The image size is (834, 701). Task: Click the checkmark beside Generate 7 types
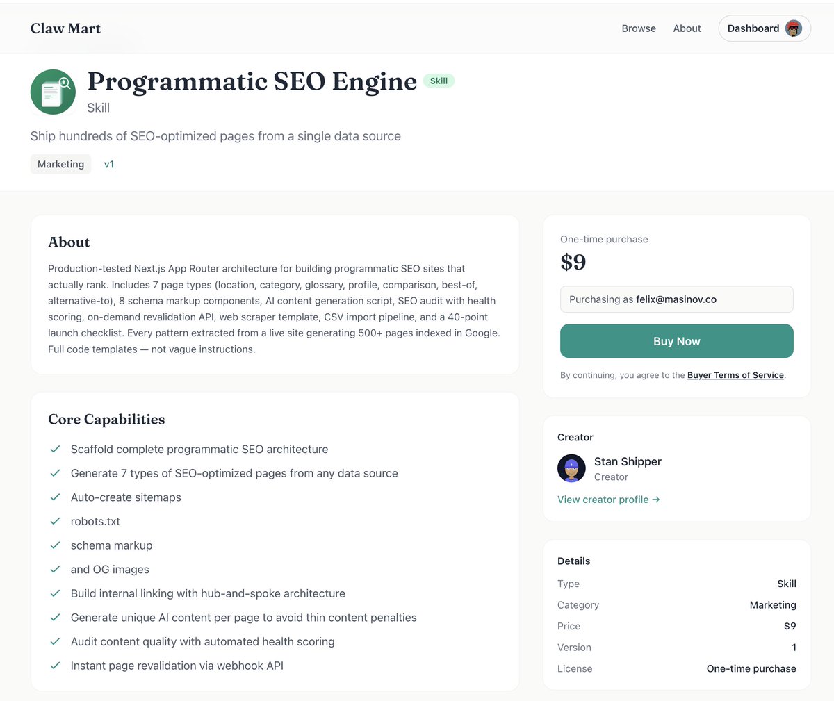point(55,473)
